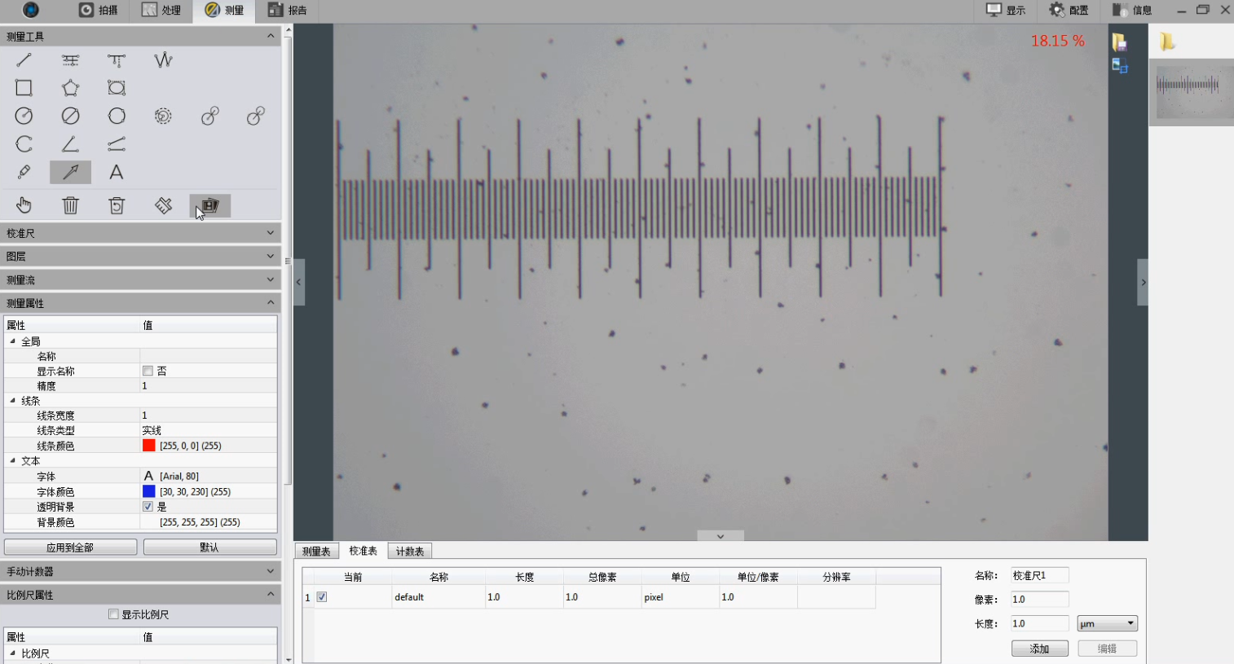Open the 处理 tab in top toolbar
The image size is (1234, 664).
point(161,11)
